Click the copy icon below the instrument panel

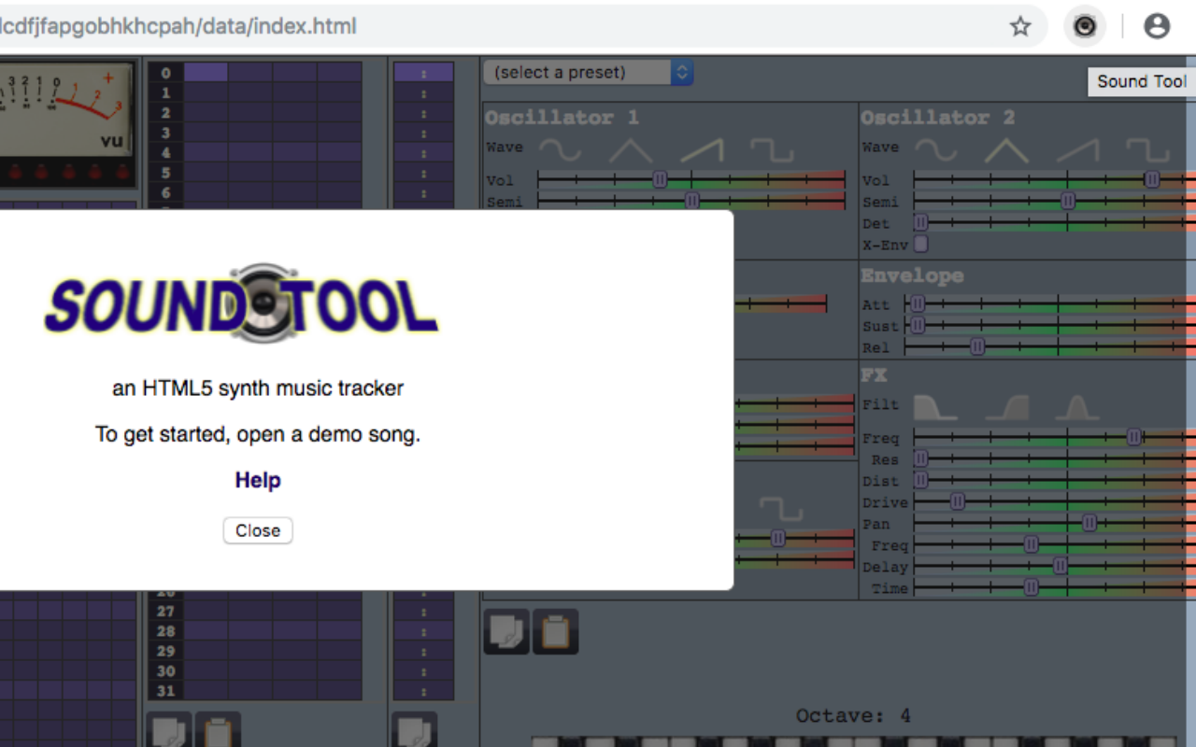click(505, 631)
